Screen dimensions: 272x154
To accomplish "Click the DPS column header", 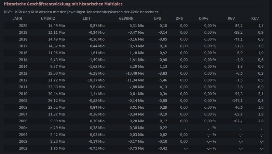I will tap(179, 18).
